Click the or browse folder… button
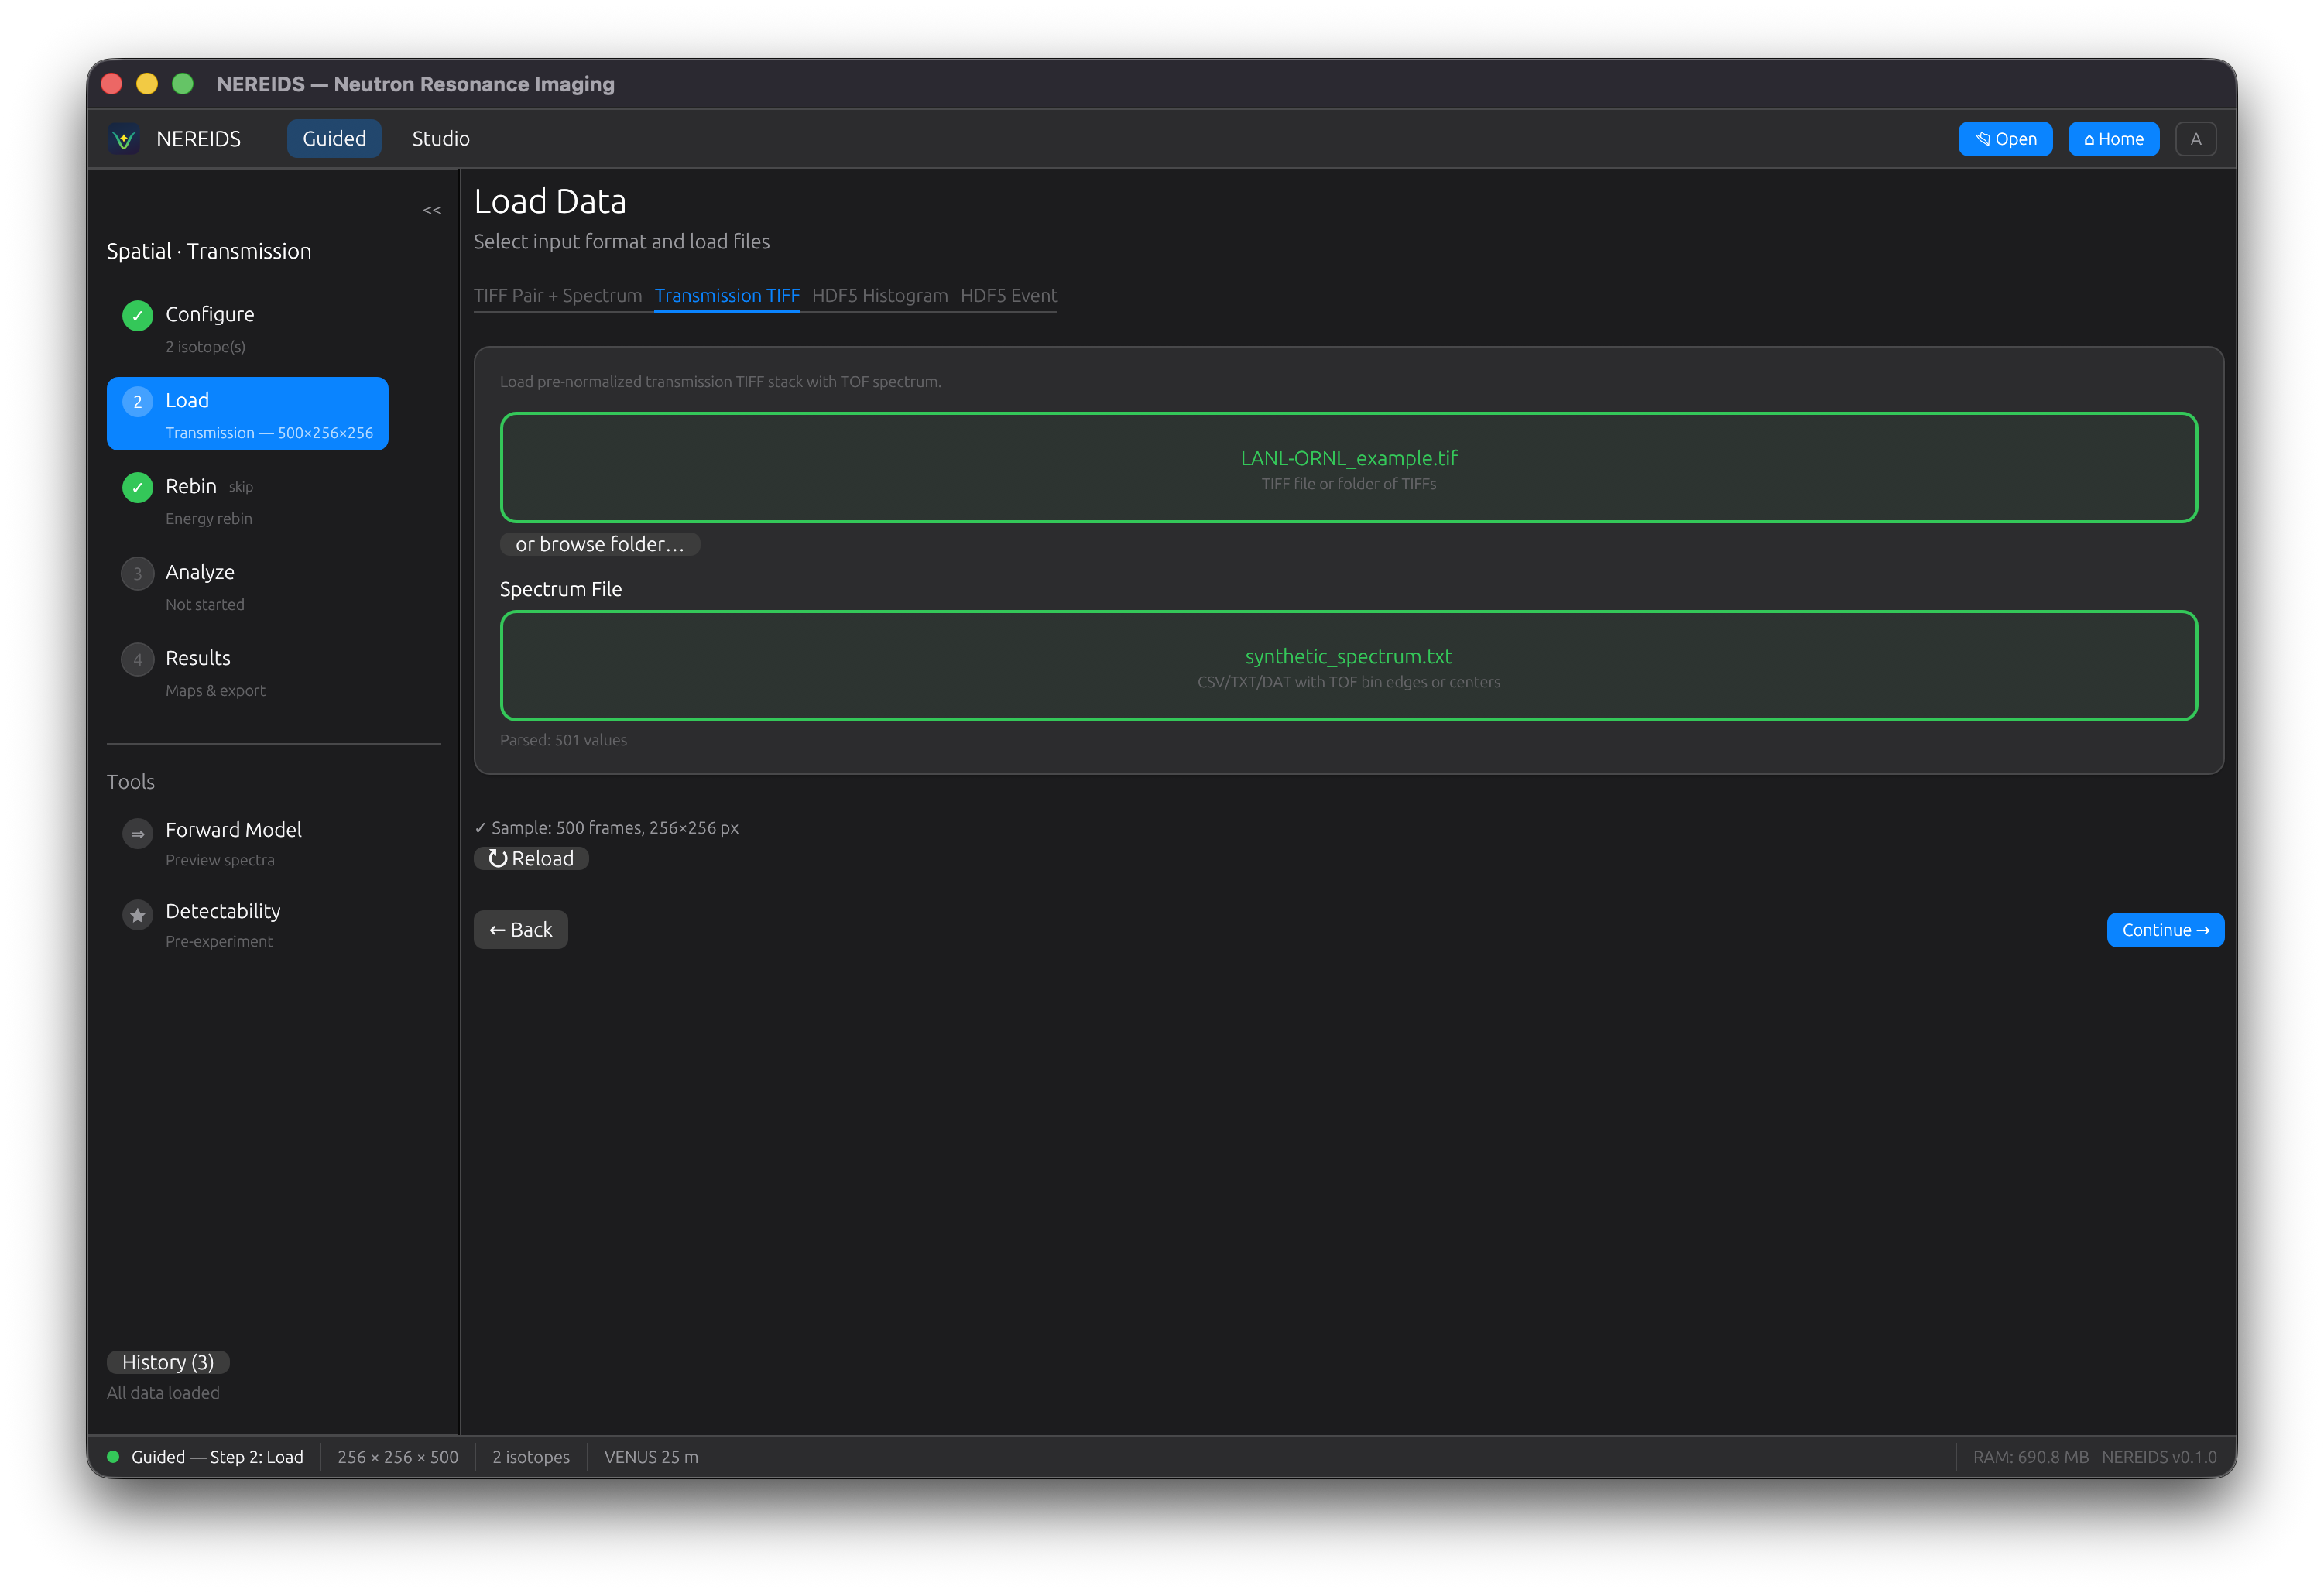Screen dimensions: 2324x1593 coord(599,544)
